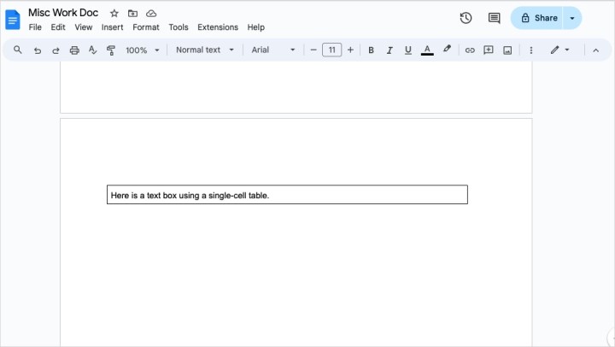The height and width of the screenshot is (347, 615).
Task: Click the Share button
Action: click(538, 18)
